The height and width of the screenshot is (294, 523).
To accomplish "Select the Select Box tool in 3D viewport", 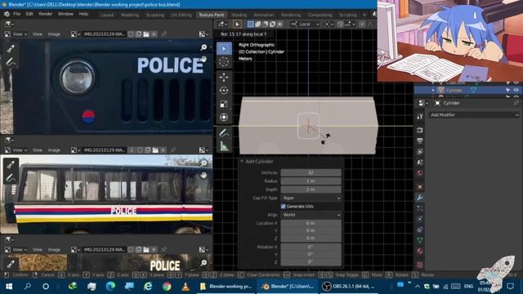I will (x=224, y=49).
